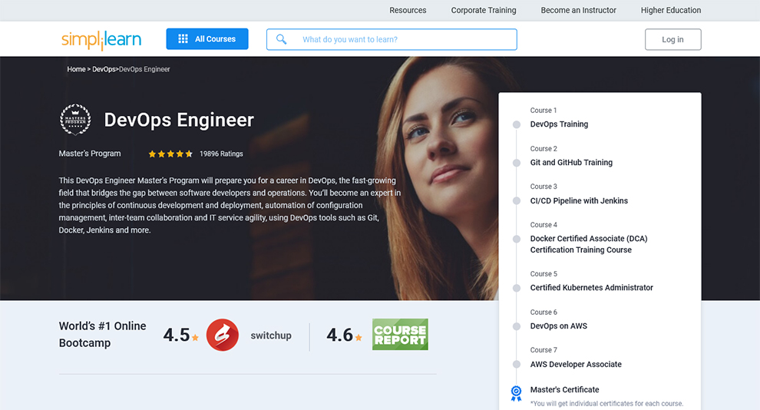Click the Course Report 4.6 rating
The width and height of the screenshot is (760, 410).
[x=344, y=335]
